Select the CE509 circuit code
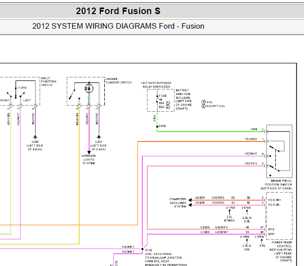The height and width of the screenshot is (266, 304). point(205,227)
